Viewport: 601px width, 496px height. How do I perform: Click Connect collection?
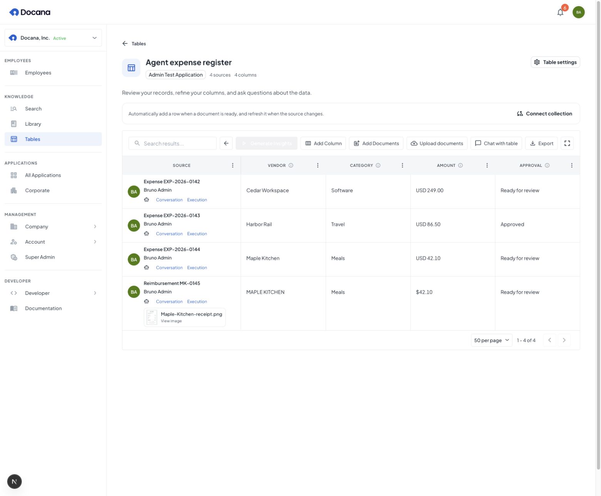(x=544, y=113)
